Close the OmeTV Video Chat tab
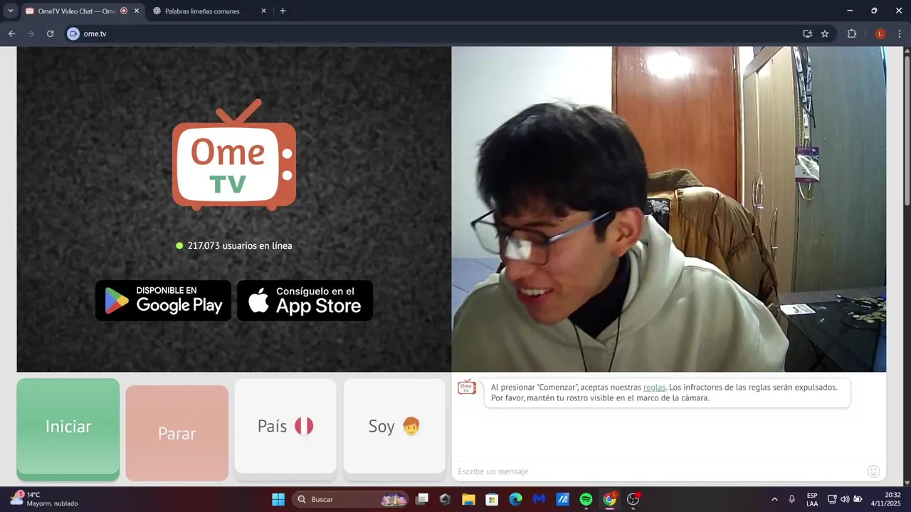The width and height of the screenshot is (911, 512). click(x=137, y=11)
